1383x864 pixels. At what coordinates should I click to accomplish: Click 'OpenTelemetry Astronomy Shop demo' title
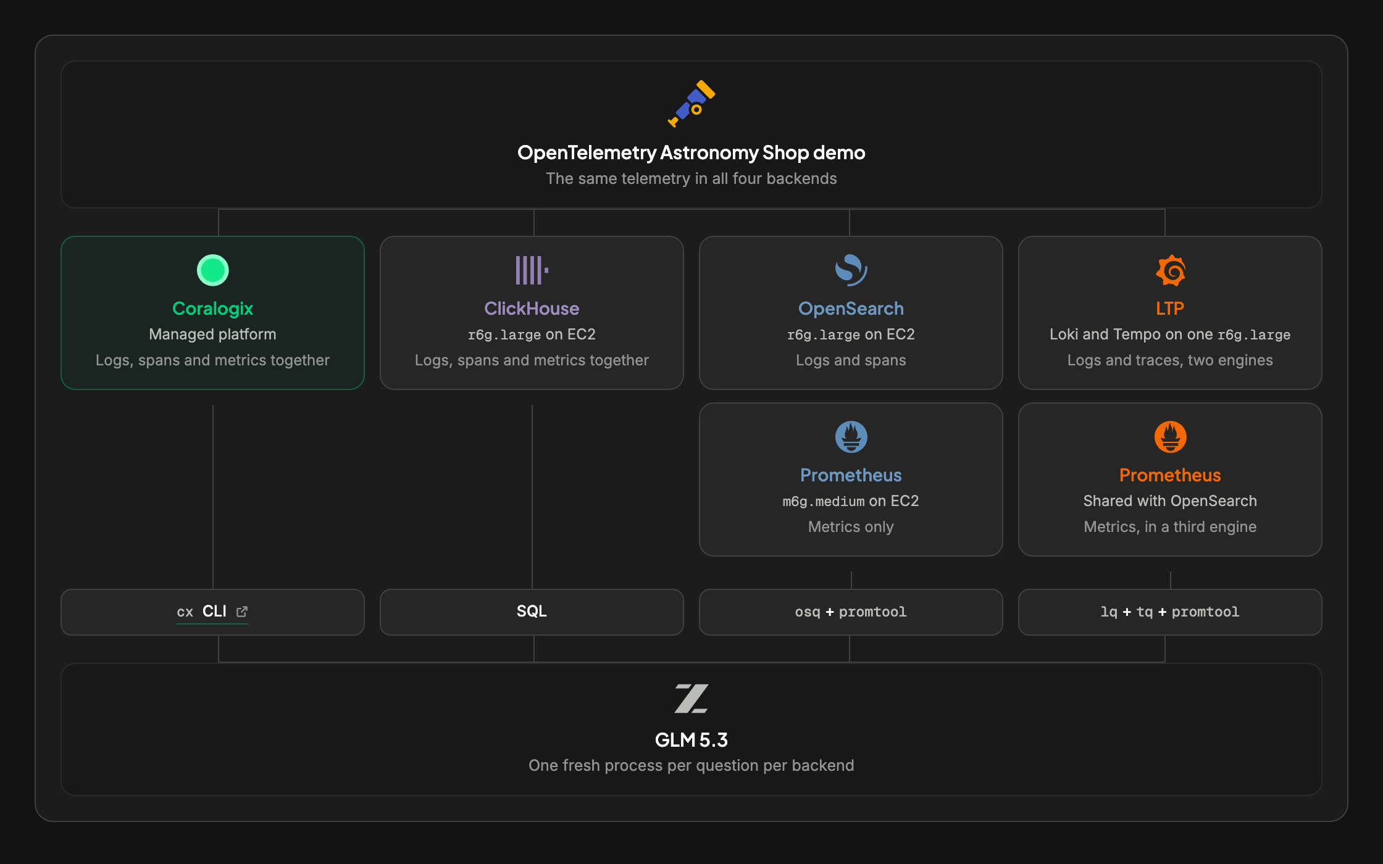click(x=691, y=152)
